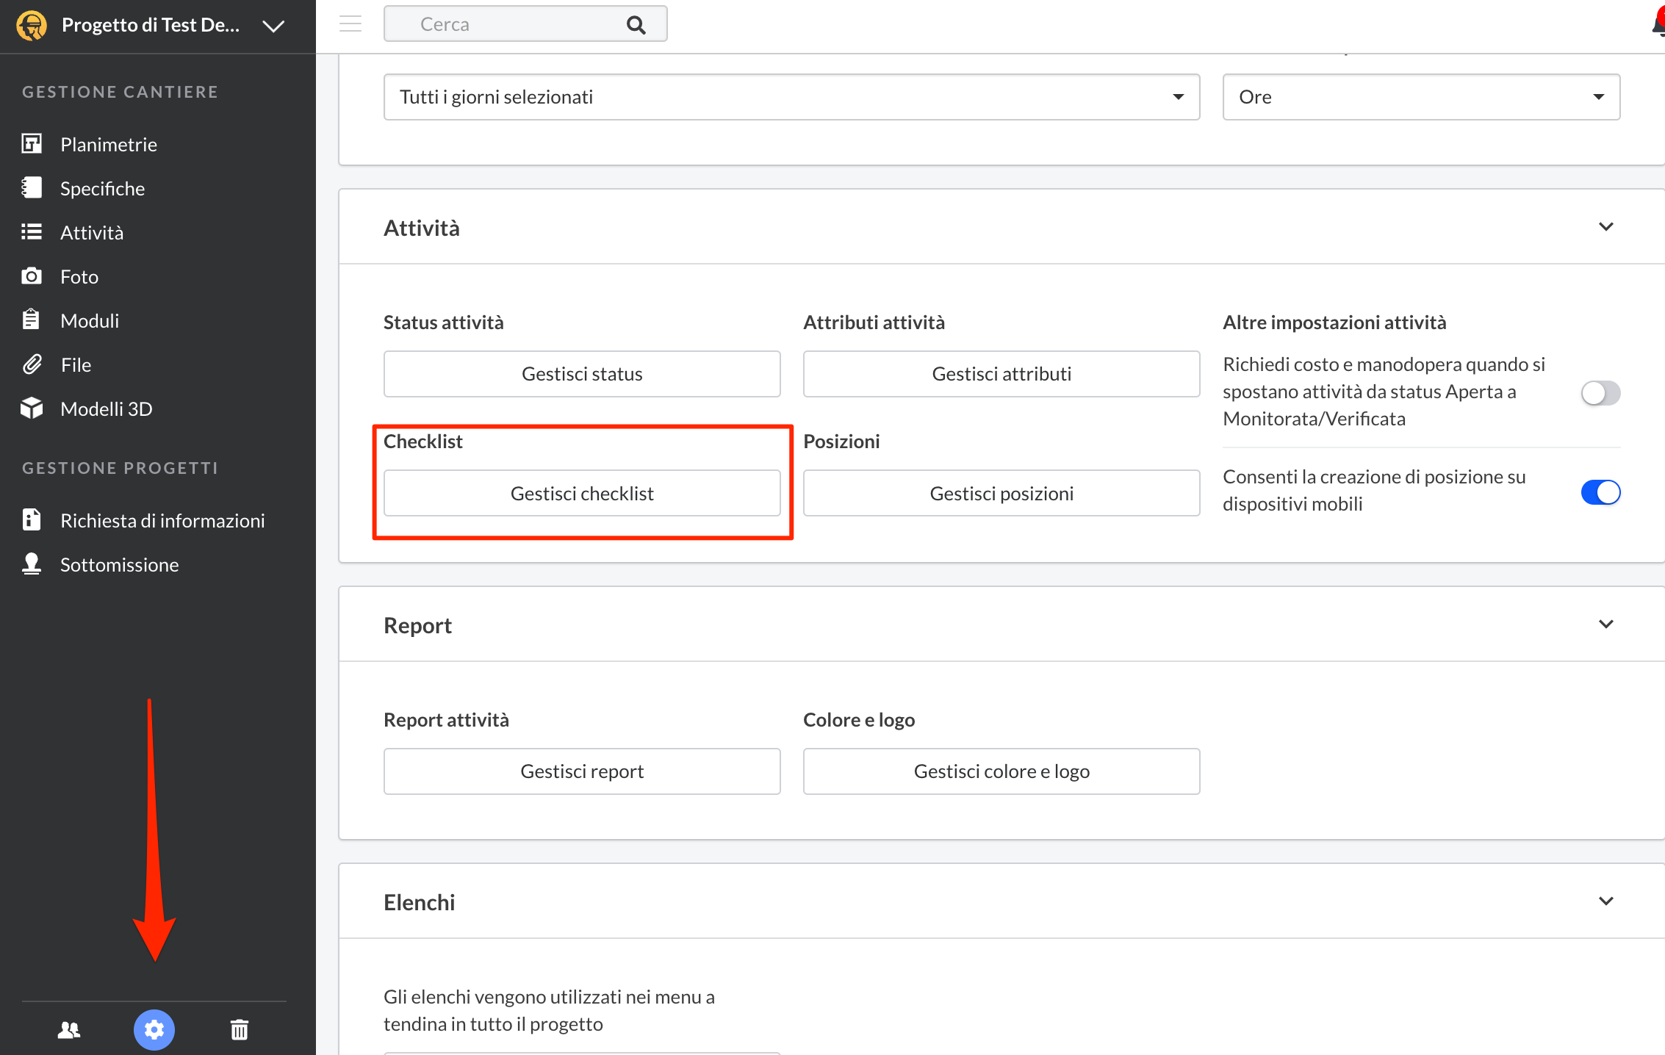Screen dimensions: 1665x1055
Task: Click the Moduli clipboard icon
Action: click(x=31, y=320)
